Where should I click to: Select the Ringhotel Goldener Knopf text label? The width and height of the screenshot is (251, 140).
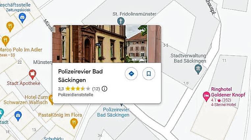pyautogui.click(x=228, y=92)
